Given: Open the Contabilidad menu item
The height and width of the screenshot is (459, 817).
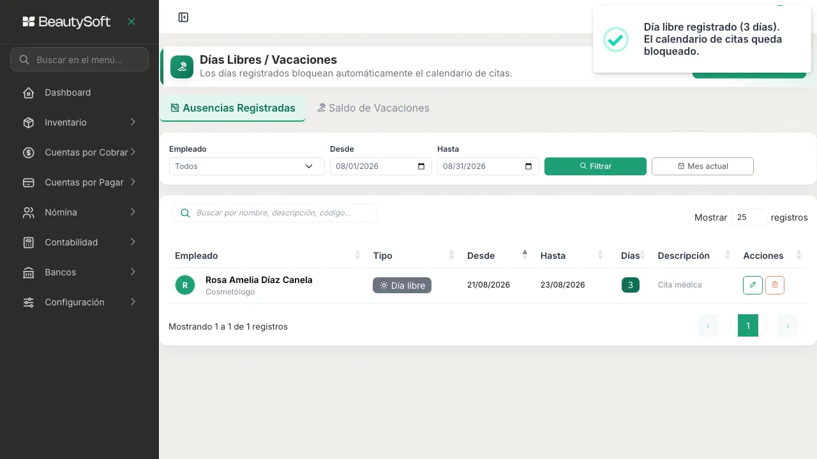Looking at the screenshot, I should (x=79, y=242).
